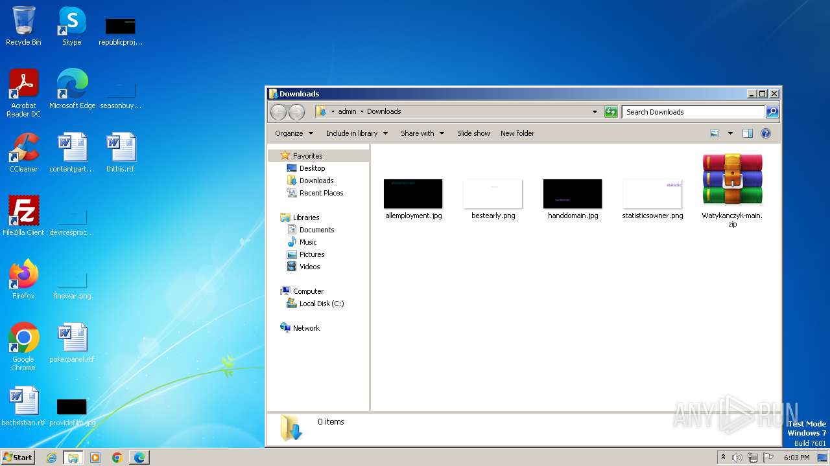Select Watykanczyk-main.zip archive
This screenshot has height=466, width=830.
732,190
